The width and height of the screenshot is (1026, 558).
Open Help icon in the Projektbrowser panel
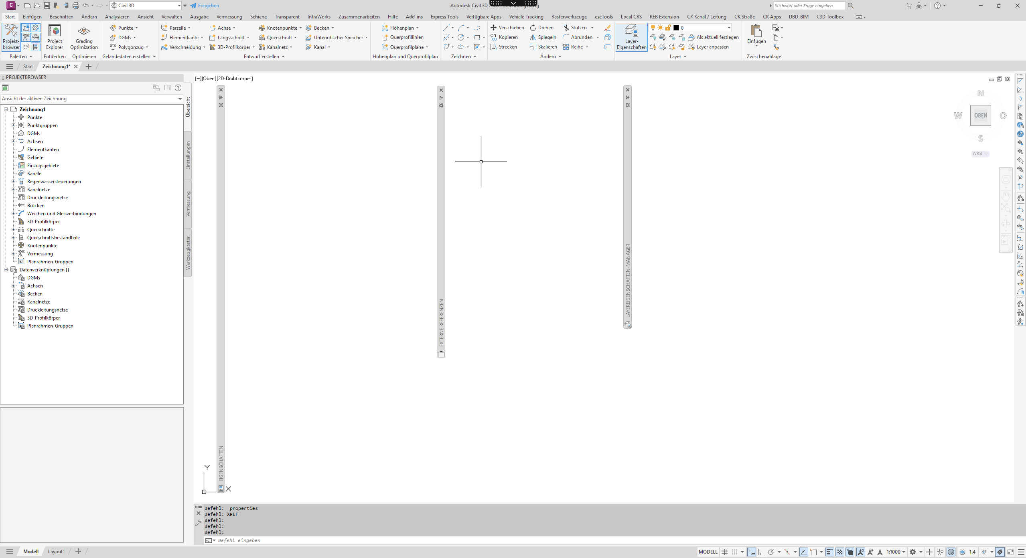[178, 88]
